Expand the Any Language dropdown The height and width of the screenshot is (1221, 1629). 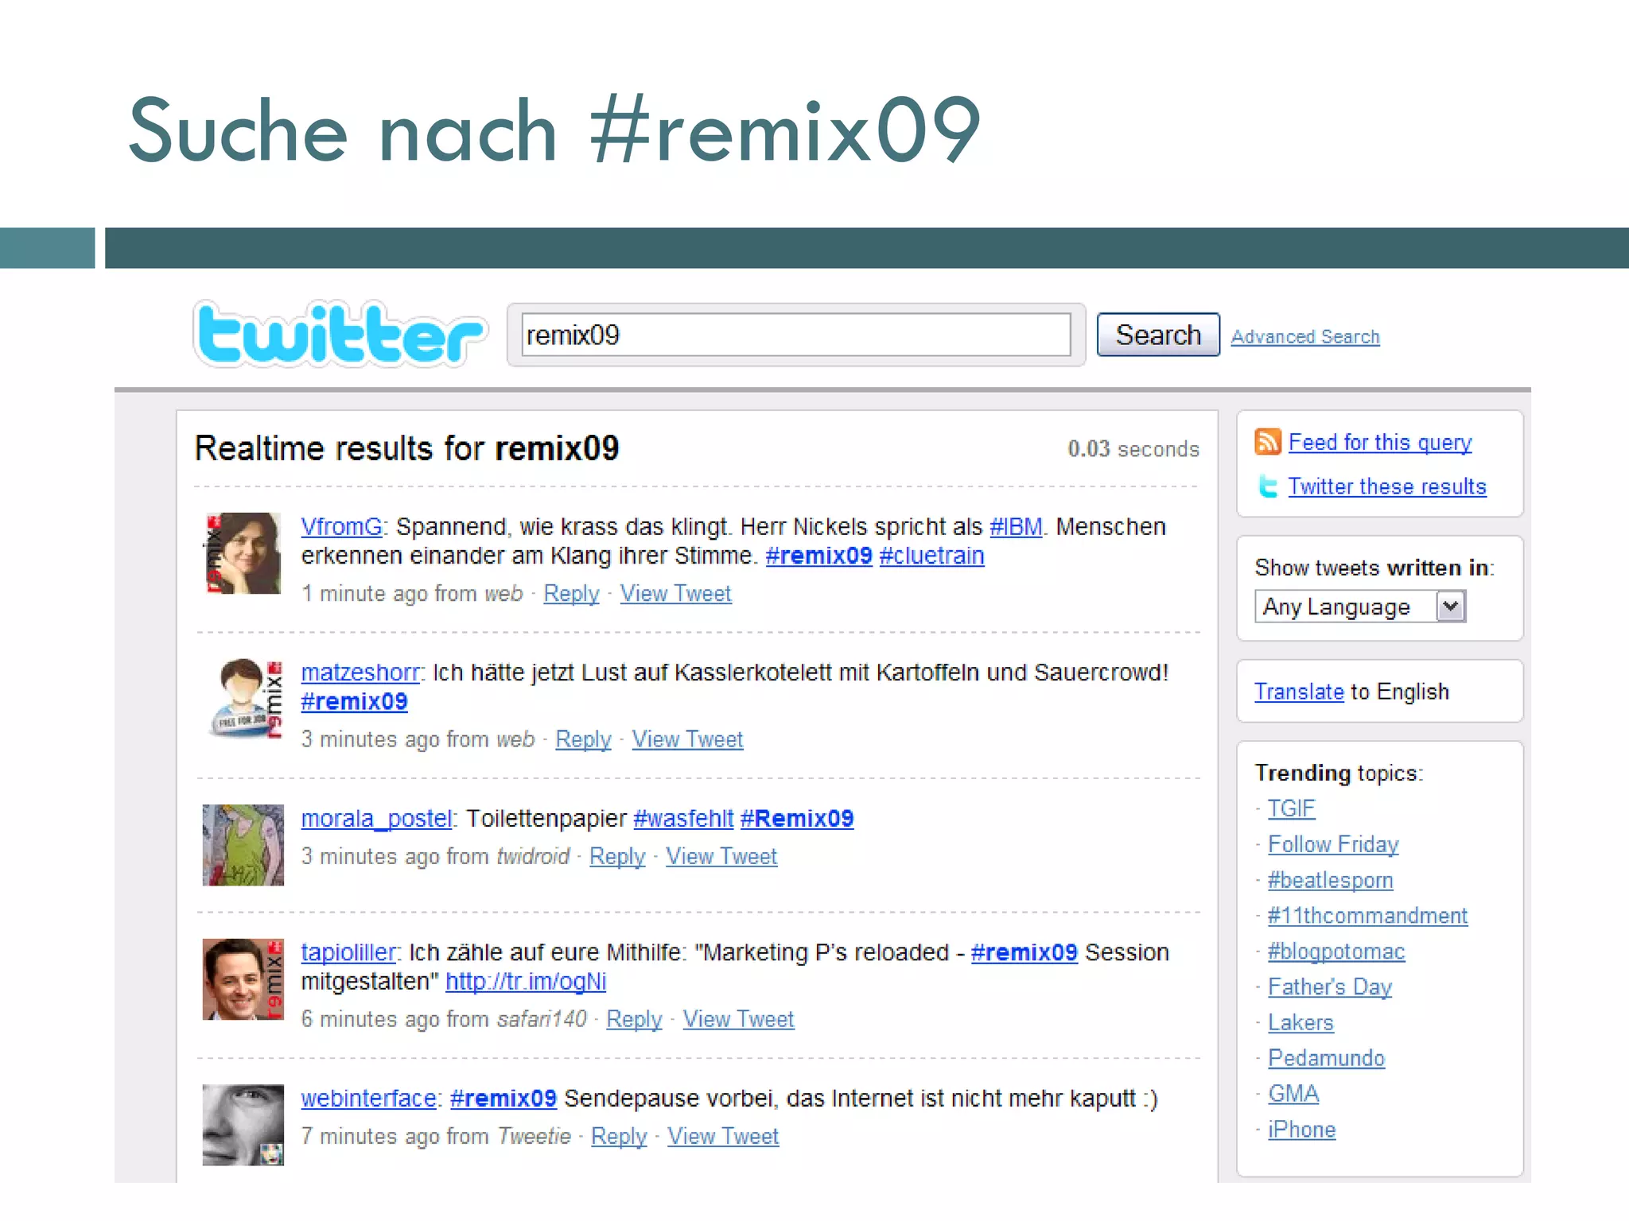[x=1360, y=607]
